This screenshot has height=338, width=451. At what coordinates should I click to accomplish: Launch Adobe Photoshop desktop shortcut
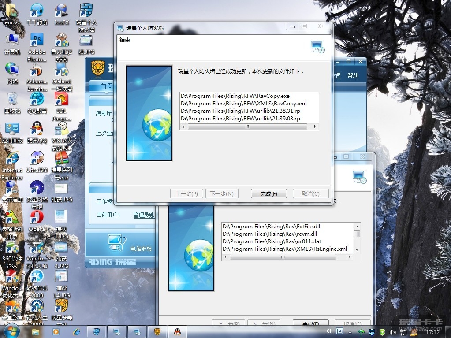pos(37,48)
